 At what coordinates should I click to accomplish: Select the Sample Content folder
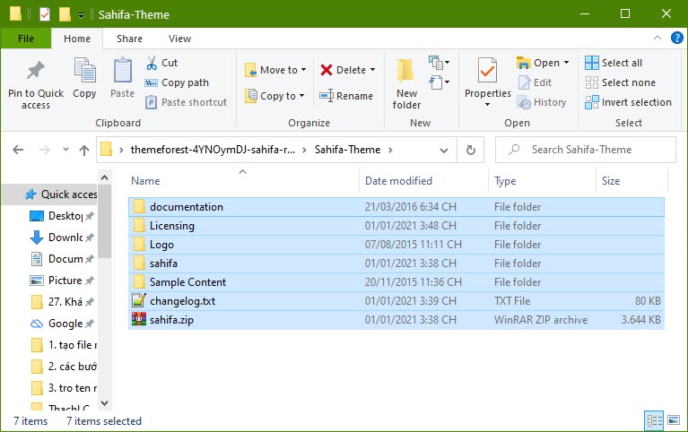(x=396, y=282)
